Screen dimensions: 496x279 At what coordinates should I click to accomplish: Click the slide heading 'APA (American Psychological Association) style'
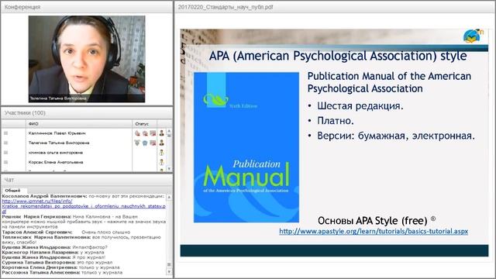coord(338,56)
